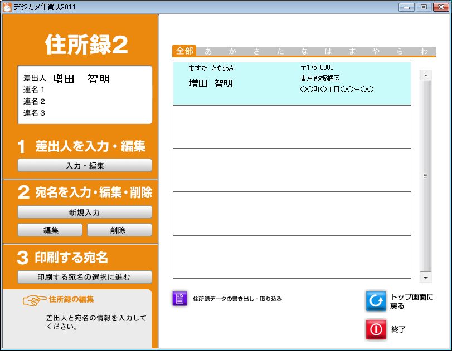
Task: Click the pointing hand icon beside 住所録の編集
Action: [35, 300]
